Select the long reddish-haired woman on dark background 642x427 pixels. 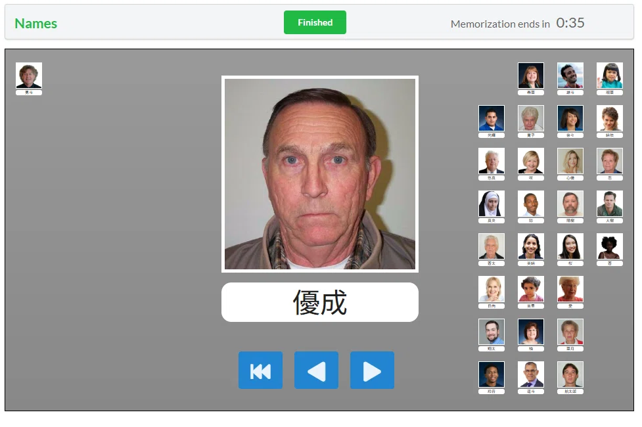(x=531, y=76)
